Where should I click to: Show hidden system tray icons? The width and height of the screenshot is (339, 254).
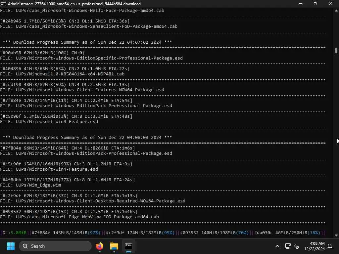(277, 246)
